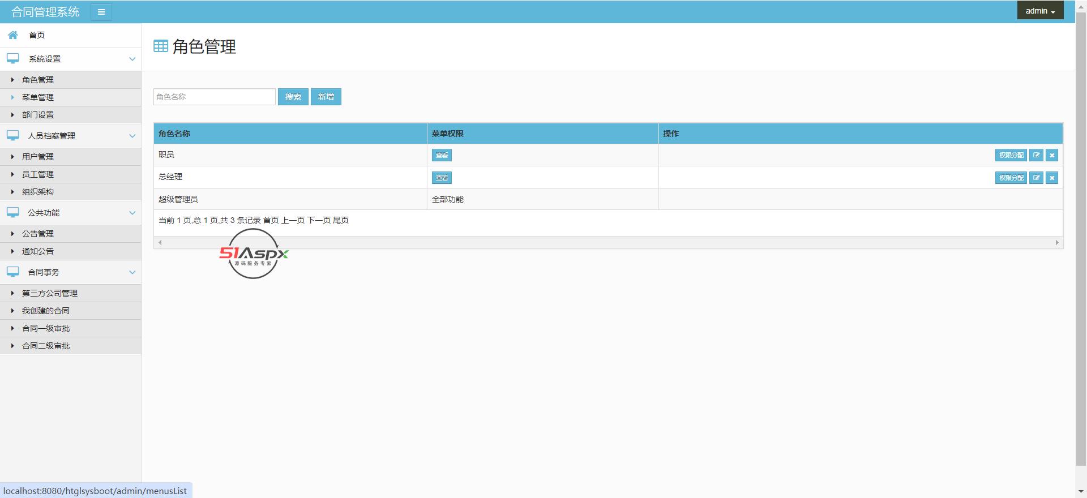
Task: Open 员工管理 in the sidebar
Action: pos(71,174)
